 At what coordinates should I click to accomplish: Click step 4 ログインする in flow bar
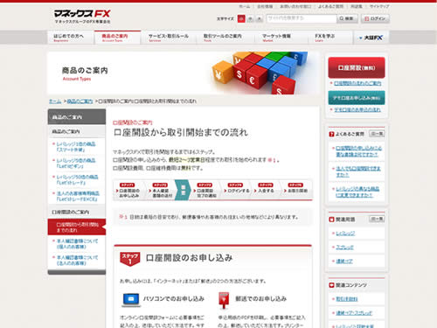[x=237, y=188]
